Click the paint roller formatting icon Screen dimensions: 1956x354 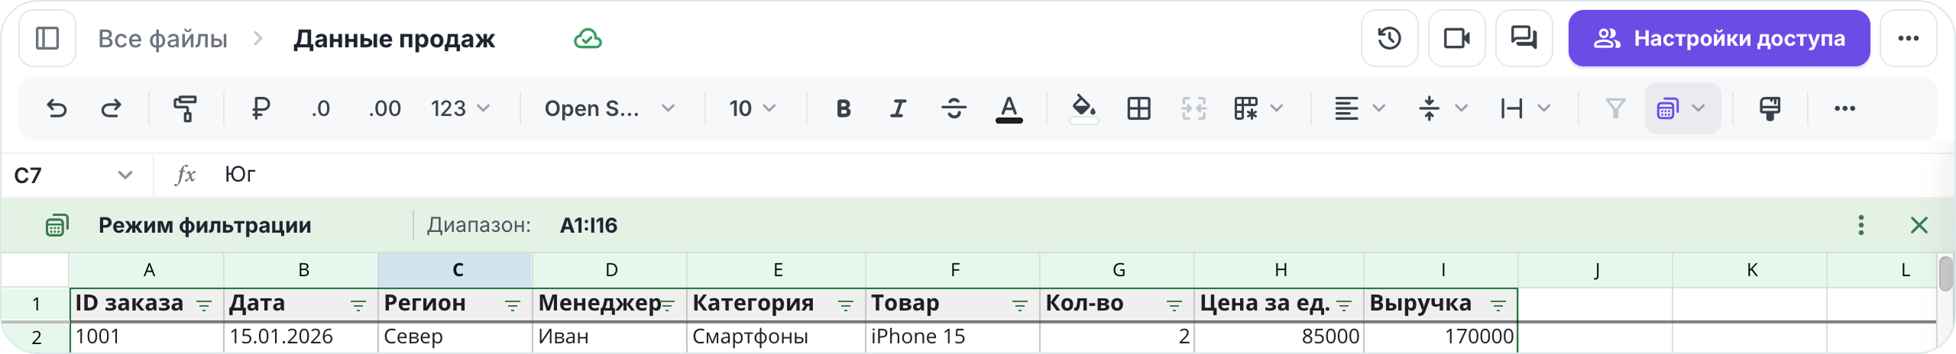click(1770, 108)
